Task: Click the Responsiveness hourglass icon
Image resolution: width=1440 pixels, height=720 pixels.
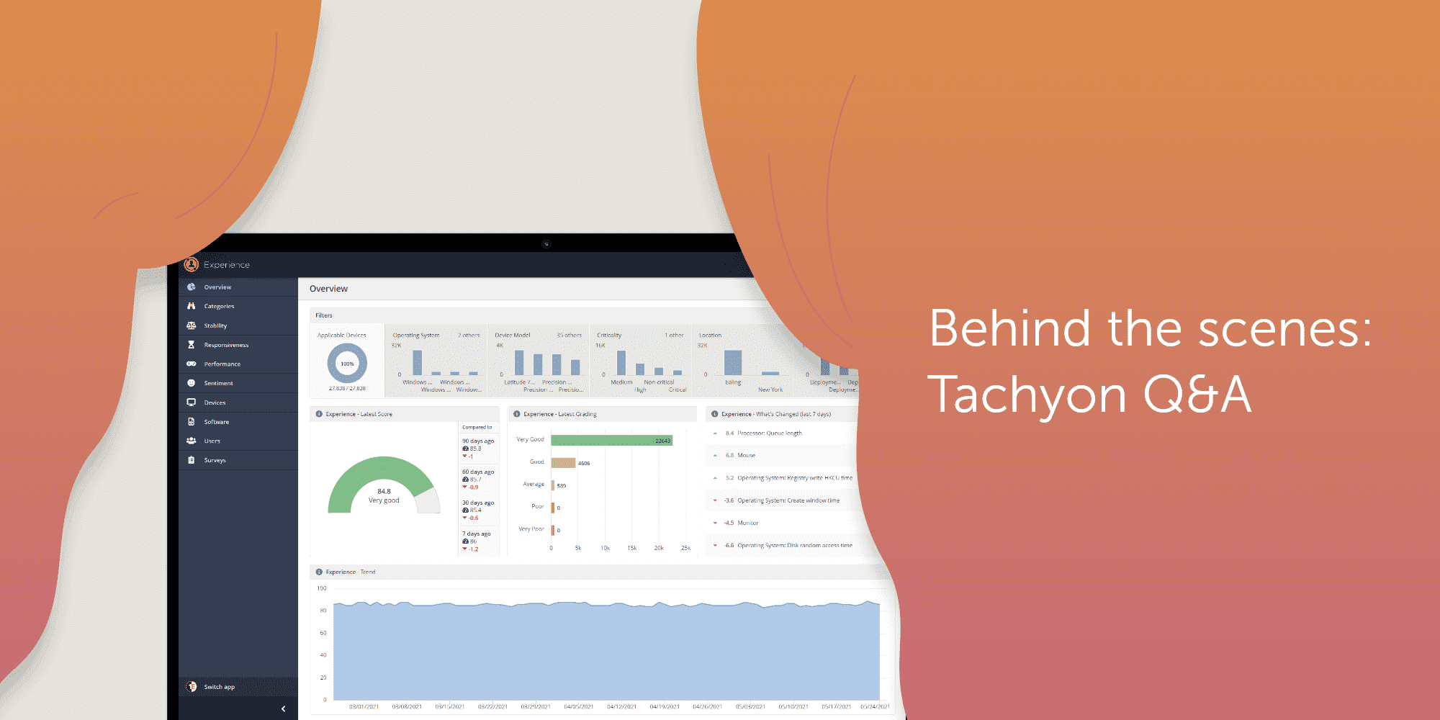Action: point(192,345)
